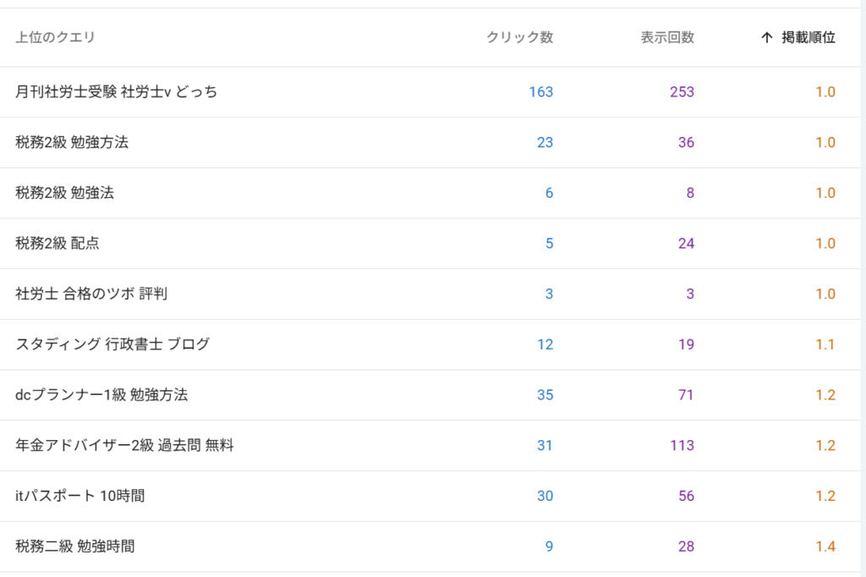The image size is (866, 577).
Task: Click the 113 impressions value
Action: [682, 446]
